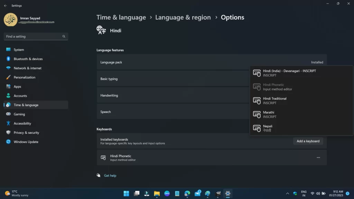Choose the Hindi Traditional keyboard
Screen dimensions: 354x199
point(301,101)
